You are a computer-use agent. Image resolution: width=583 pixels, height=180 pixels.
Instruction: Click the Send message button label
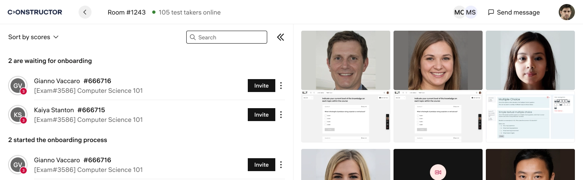(518, 12)
